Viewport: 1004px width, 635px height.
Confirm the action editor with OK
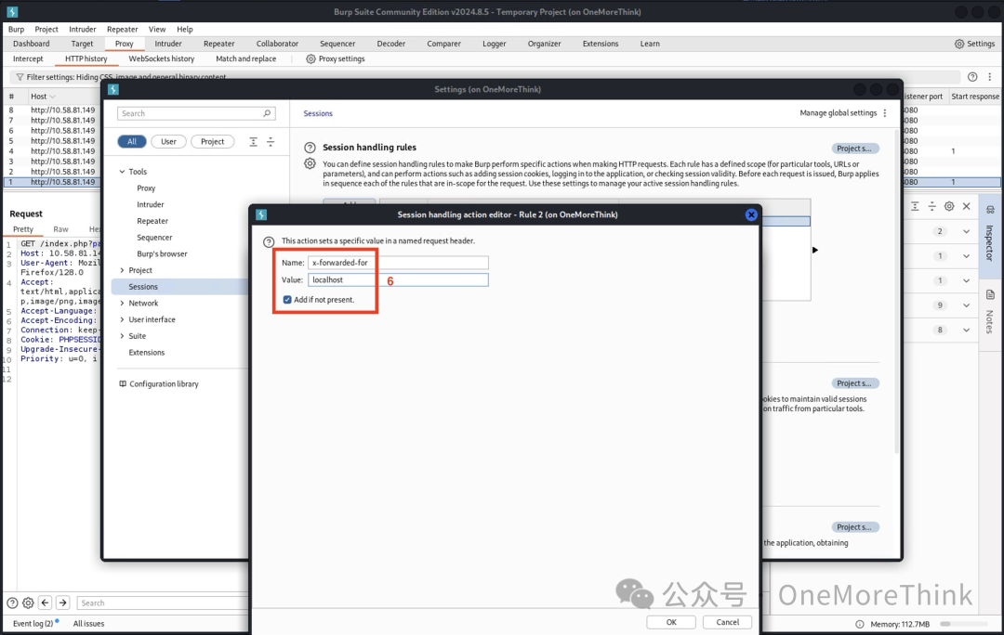pos(671,622)
